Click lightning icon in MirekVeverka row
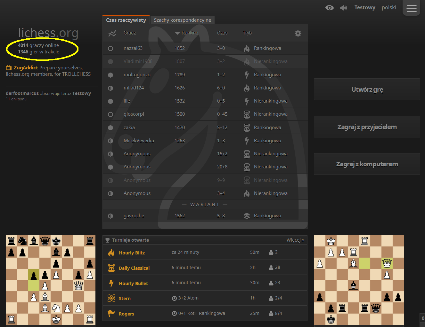The width and height of the screenshot is (425, 327). [247, 141]
